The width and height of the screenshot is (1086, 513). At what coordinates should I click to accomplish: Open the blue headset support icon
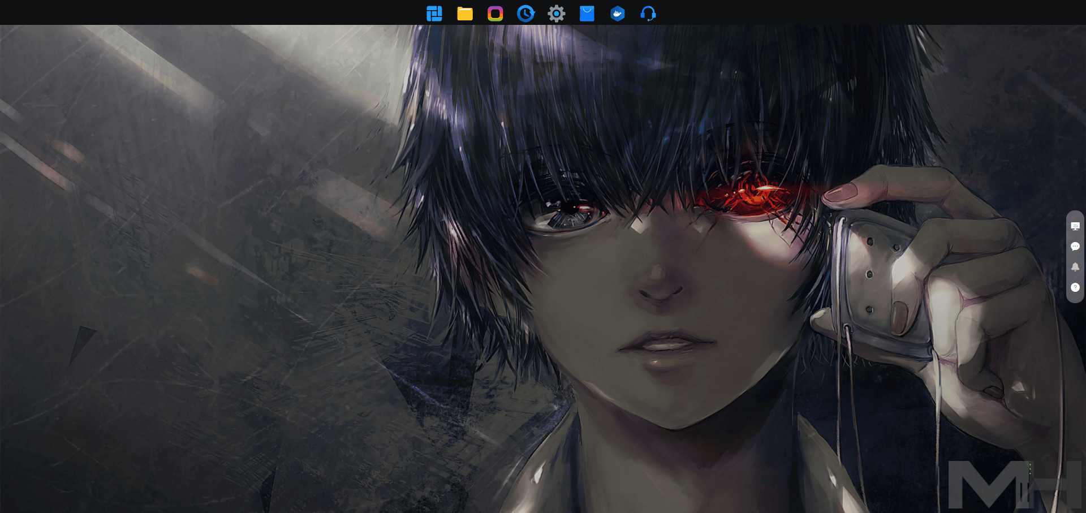point(648,14)
